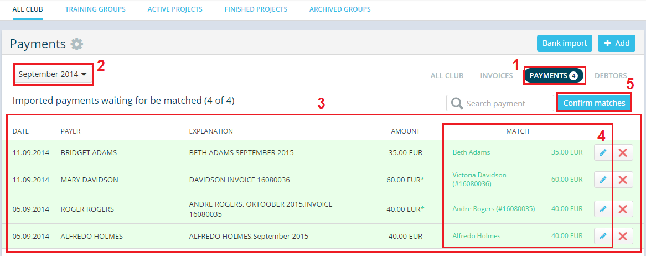Screen dimensions: 646x256
Task: Edit match for Bridget Adams payment
Action: [x=603, y=152]
